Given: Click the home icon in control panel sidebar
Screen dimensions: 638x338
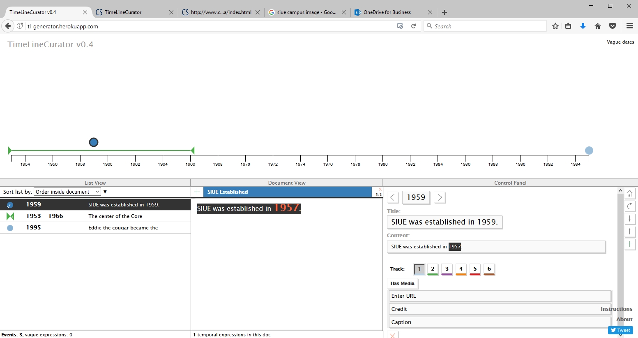Looking at the screenshot, I should 629,193.
